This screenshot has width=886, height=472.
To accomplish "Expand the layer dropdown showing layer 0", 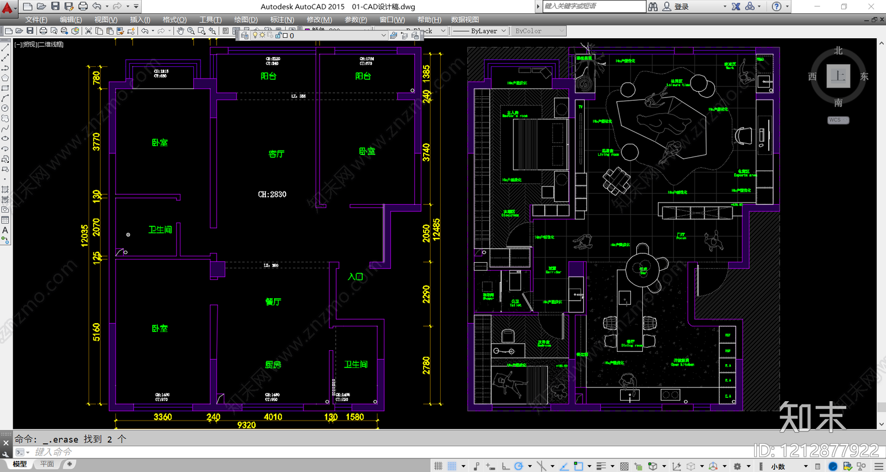I will 383,35.
